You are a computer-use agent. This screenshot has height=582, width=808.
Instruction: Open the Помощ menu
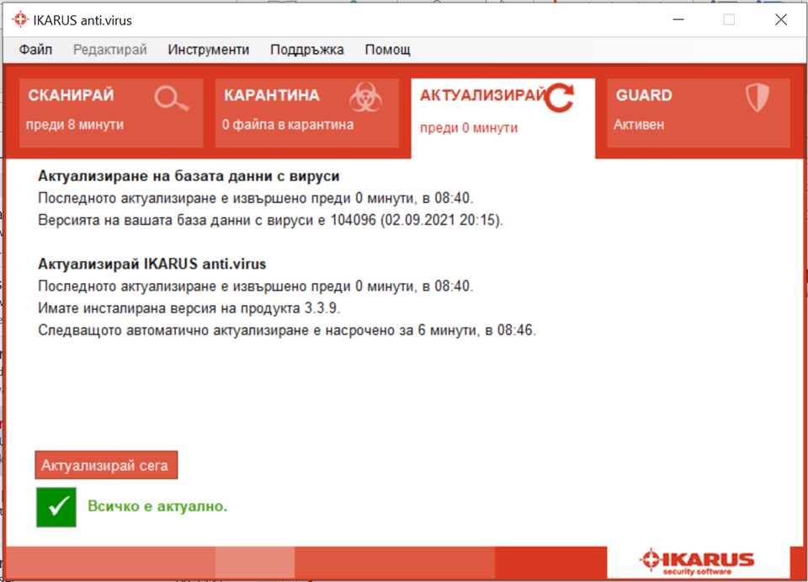[x=387, y=50]
